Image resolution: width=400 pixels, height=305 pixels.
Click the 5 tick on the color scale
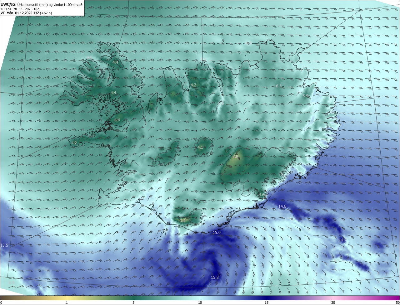(133, 303)
